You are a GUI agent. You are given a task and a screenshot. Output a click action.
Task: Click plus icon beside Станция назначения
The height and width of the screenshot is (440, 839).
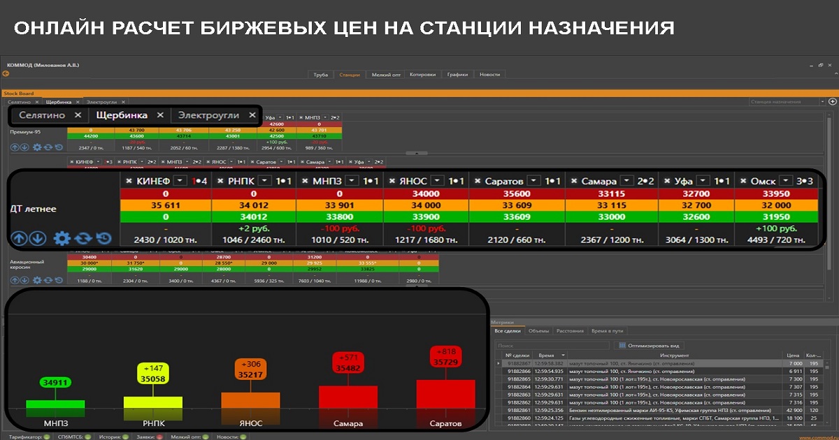point(832,102)
